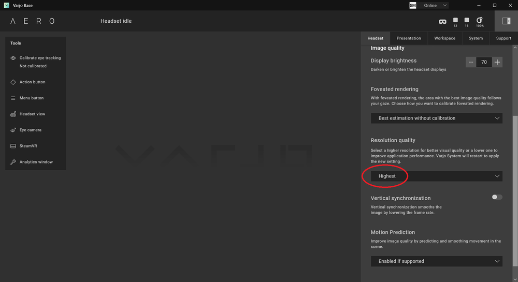Viewport: 518px width, 282px height.
Task: Click the diamond icon beside Action button
Action: point(13,82)
